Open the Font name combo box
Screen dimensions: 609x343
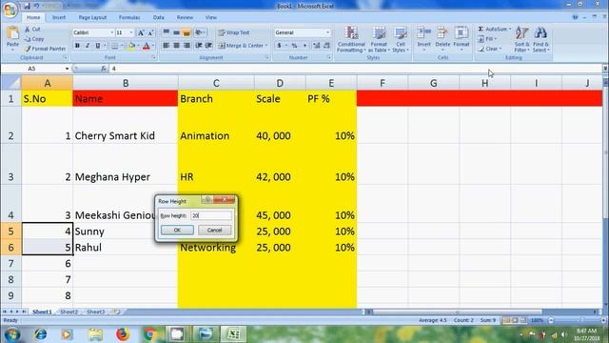tap(93, 32)
